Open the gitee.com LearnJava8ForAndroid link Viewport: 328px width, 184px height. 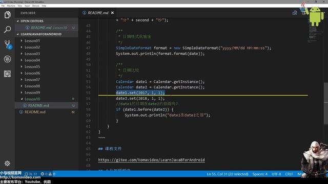point(152,160)
